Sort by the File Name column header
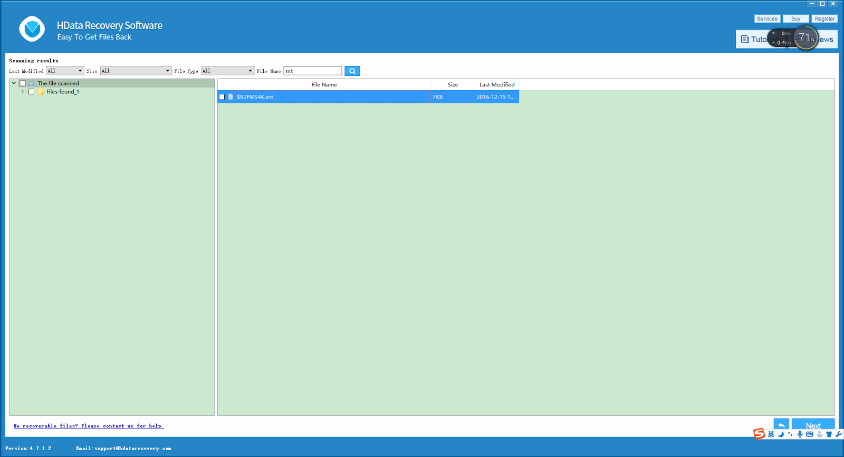The height and width of the screenshot is (457, 844). pos(324,85)
